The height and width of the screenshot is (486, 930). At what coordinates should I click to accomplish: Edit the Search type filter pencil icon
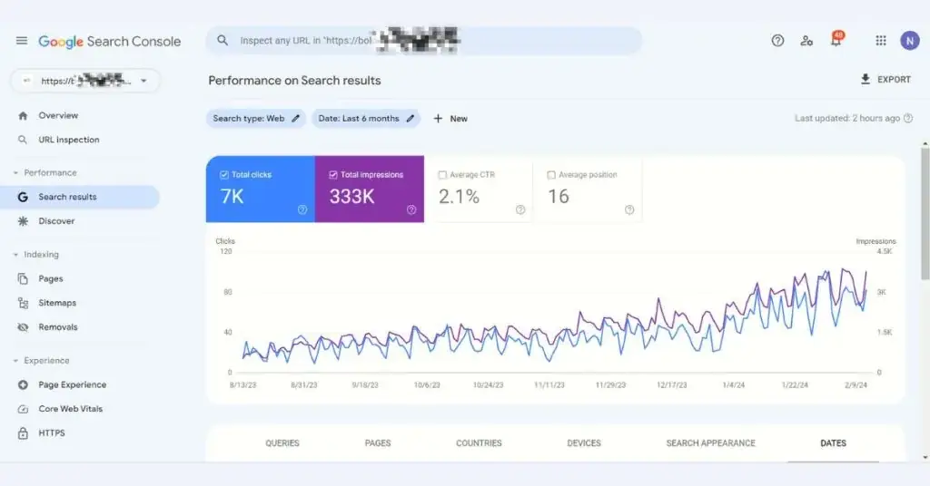point(295,119)
